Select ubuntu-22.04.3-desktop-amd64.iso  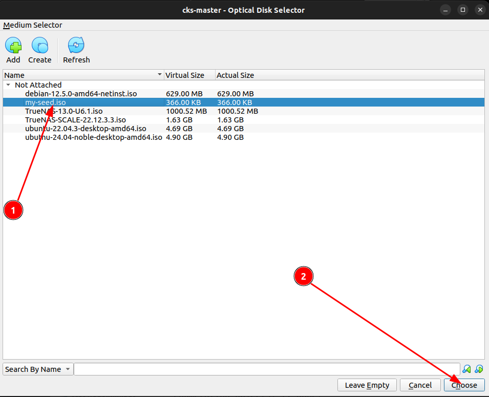tap(86, 129)
